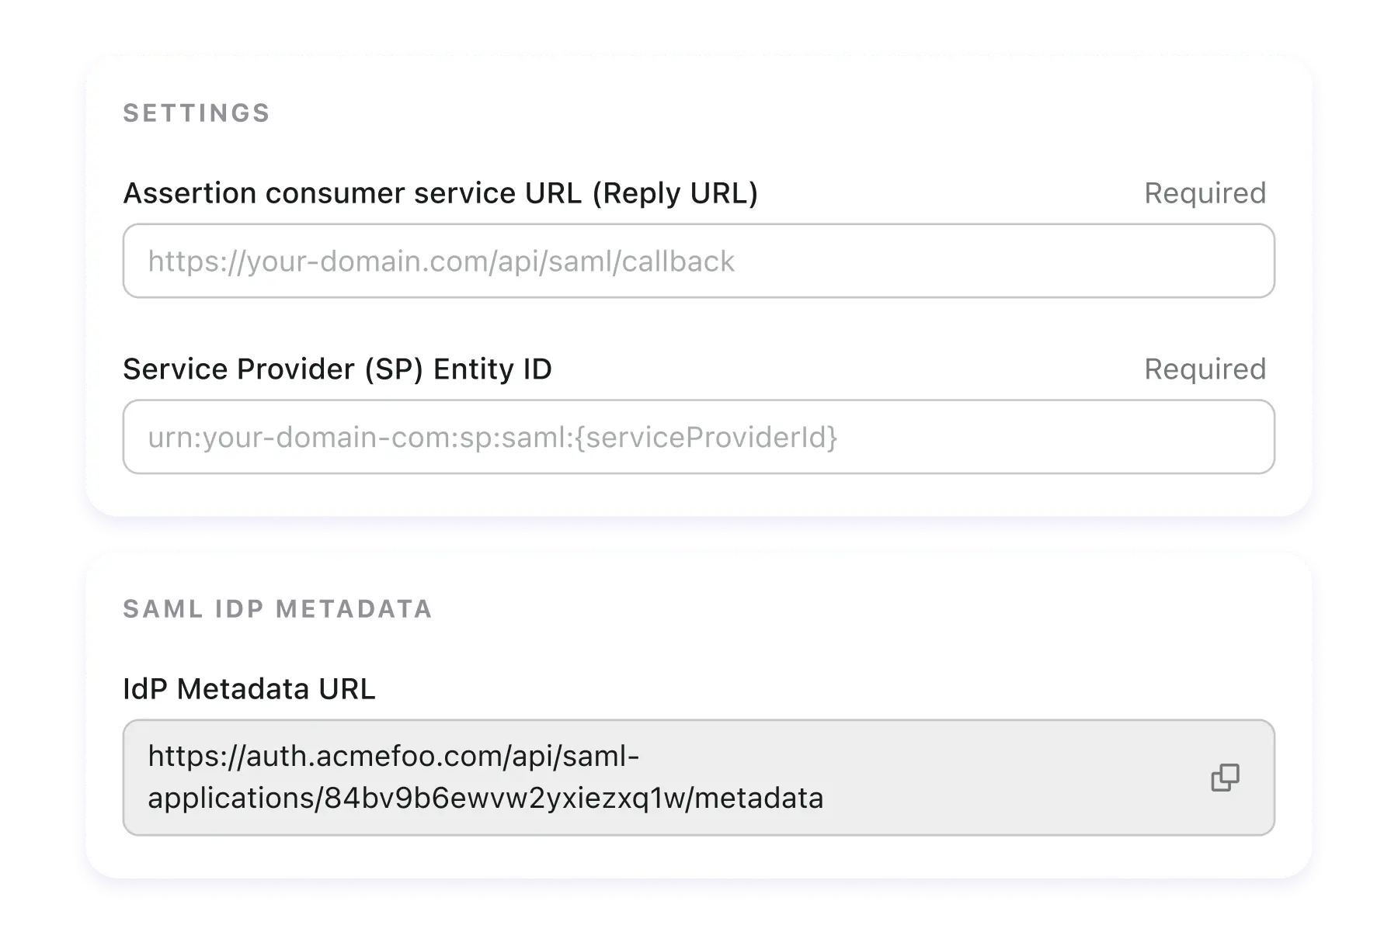Click Required beside Assertion consumer service URL

[1205, 193]
